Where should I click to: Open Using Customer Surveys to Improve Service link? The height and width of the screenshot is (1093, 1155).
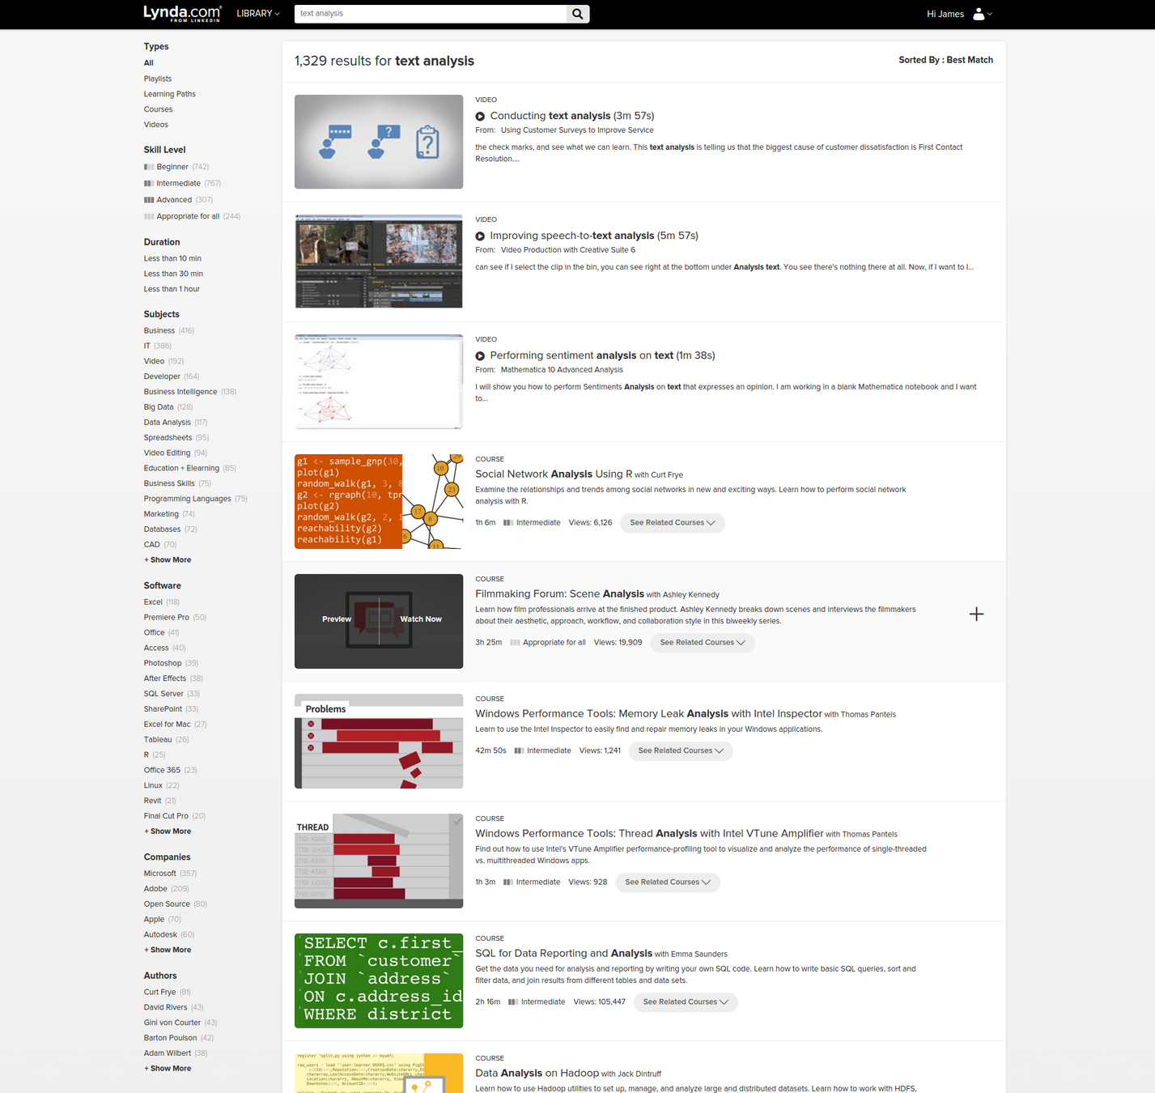coord(577,130)
